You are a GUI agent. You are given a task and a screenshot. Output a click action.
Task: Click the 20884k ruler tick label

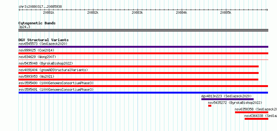tap(181, 12)
